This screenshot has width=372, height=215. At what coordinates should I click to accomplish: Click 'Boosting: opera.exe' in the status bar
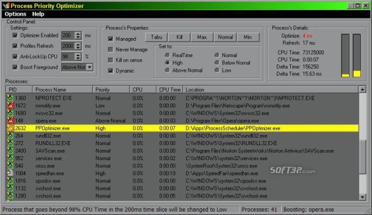[309, 209]
